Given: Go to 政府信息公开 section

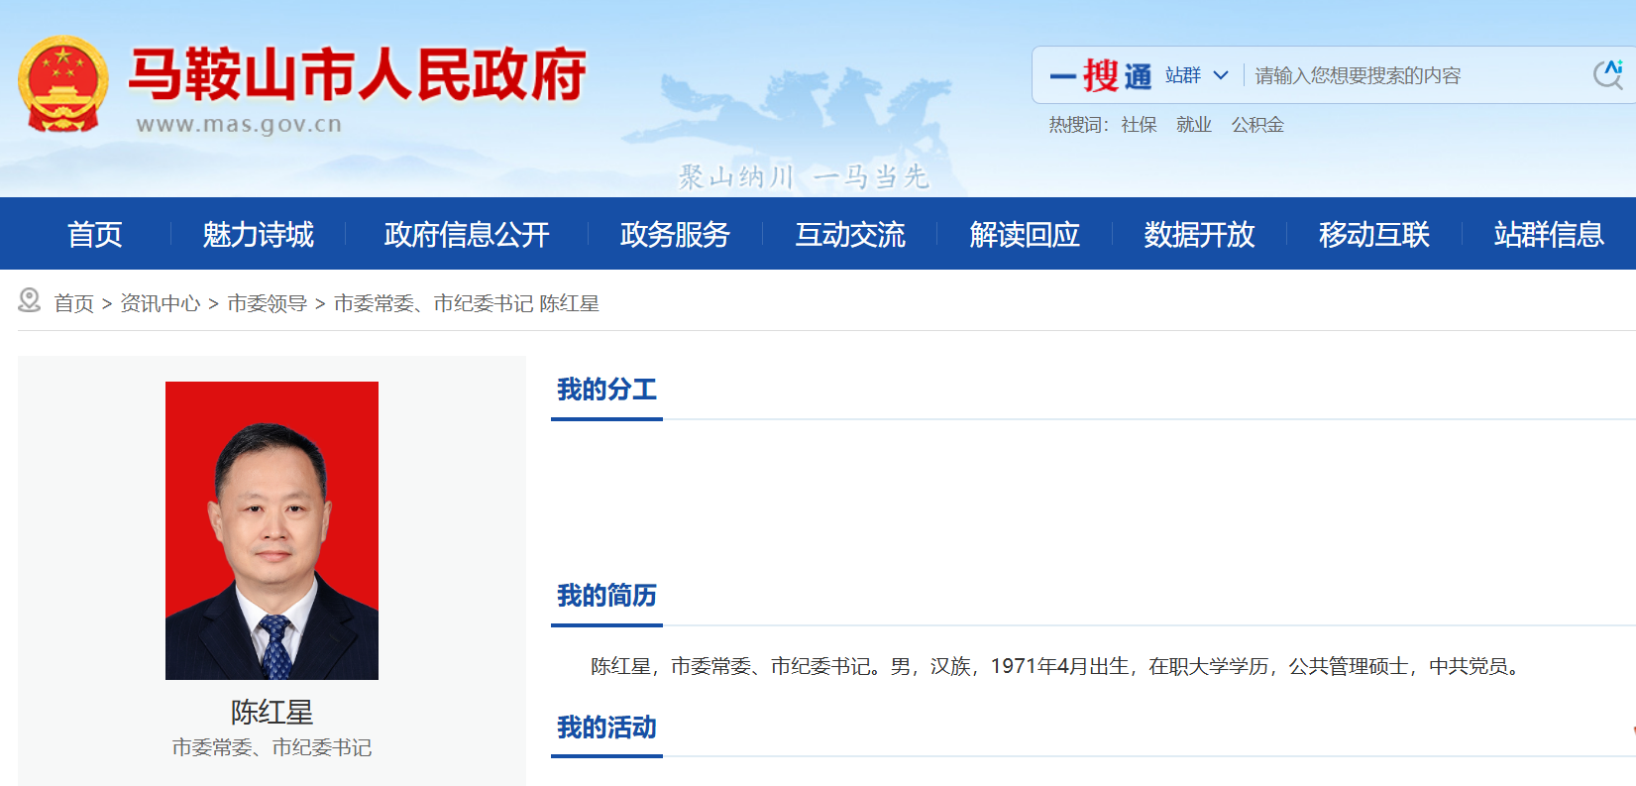Looking at the screenshot, I should click(466, 234).
